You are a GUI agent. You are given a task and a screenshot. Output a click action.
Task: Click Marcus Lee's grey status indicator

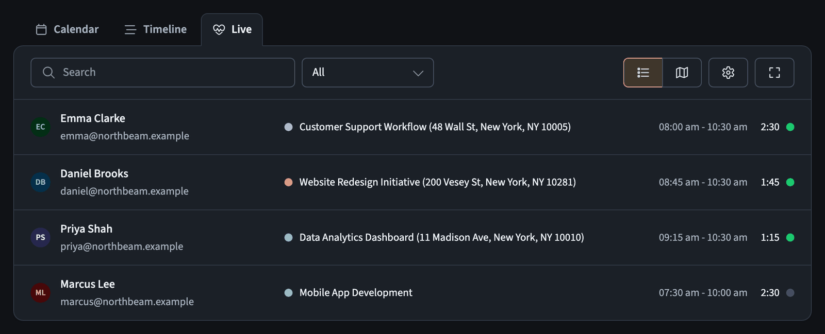790,293
